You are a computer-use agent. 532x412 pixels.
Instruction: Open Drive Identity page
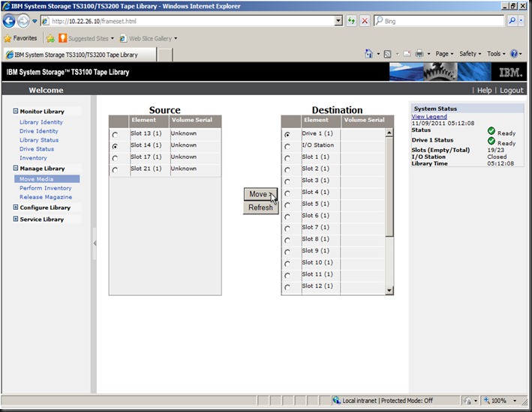(39, 131)
